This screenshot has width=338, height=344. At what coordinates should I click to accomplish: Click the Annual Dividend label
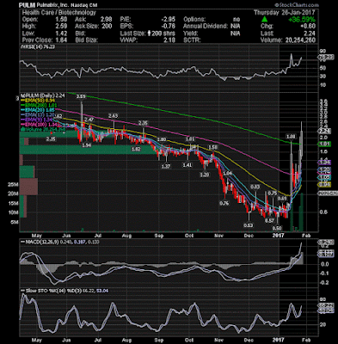[206, 26]
